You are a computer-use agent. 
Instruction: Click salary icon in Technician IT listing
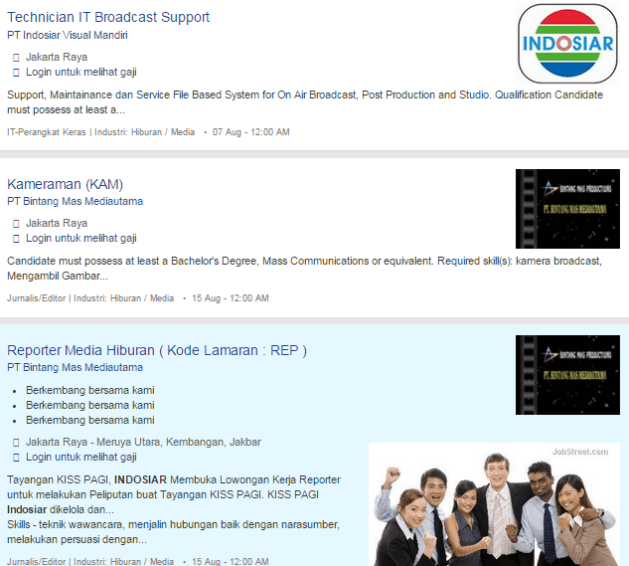click(x=16, y=73)
